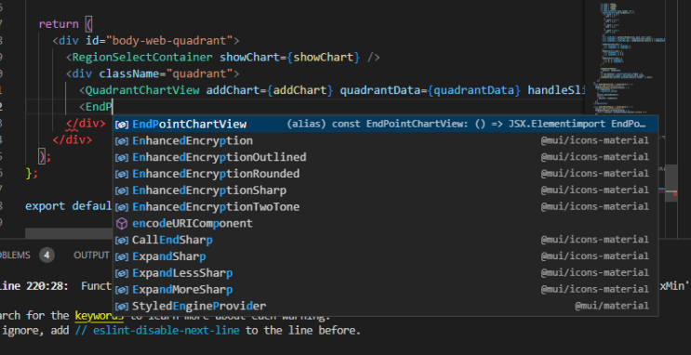
Task: Click the problems count badge showing 4
Action: click(47, 255)
